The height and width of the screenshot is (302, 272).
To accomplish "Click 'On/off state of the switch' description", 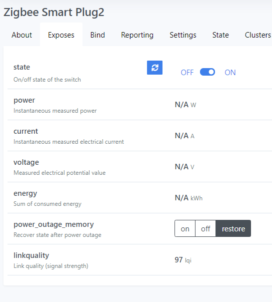I will 47,80.
